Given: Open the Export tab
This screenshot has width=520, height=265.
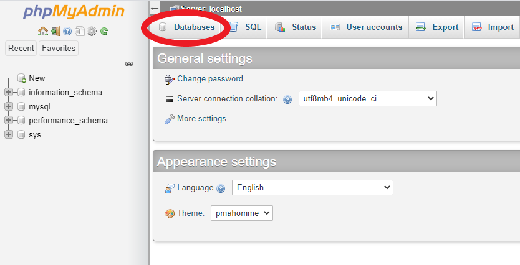Looking at the screenshot, I should [436, 27].
